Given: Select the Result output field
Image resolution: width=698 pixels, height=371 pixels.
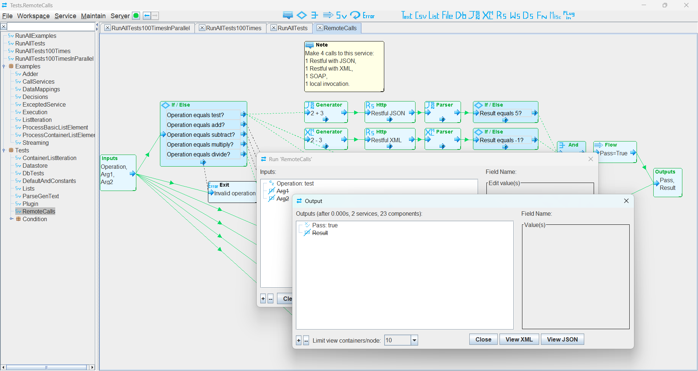Looking at the screenshot, I should 319,233.
